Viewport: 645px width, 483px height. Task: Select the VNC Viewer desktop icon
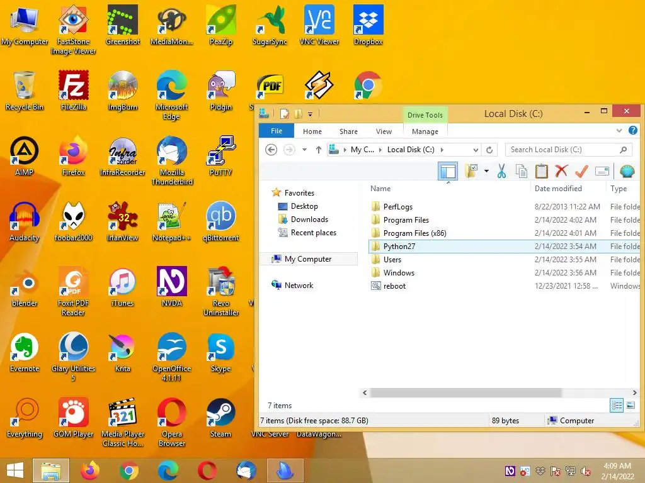319,25
